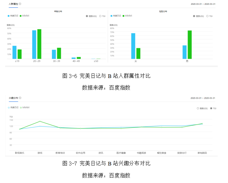The height and width of the screenshot is (183, 228).
Task: Click the 男 axis label
Action: click(x=187, y=61)
